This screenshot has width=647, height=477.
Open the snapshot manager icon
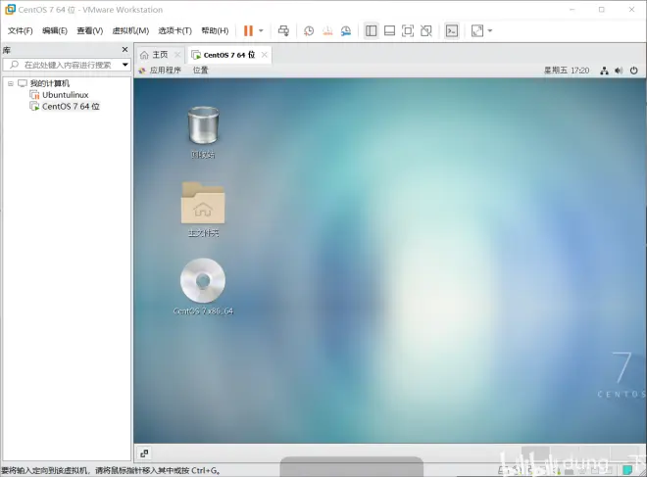[x=346, y=31]
